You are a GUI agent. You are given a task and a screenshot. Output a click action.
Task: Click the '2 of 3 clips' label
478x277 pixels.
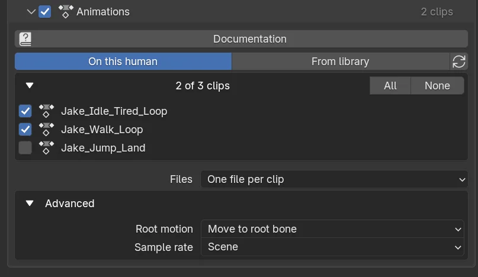pyautogui.click(x=203, y=86)
